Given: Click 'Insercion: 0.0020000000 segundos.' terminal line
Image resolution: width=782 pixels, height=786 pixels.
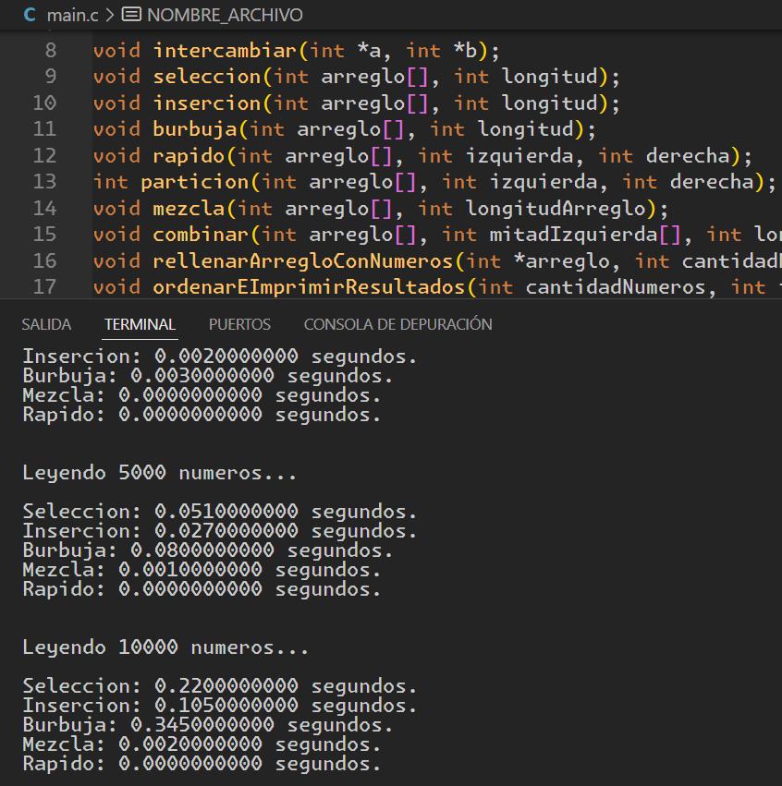Looking at the screenshot, I should coord(220,357).
